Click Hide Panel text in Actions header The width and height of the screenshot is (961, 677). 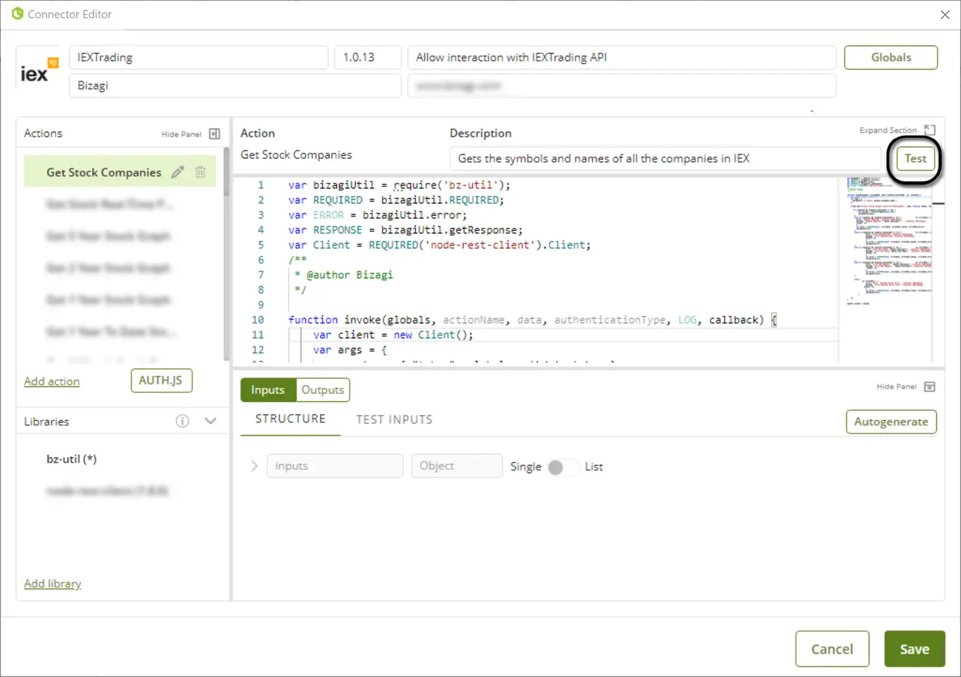point(182,134)
